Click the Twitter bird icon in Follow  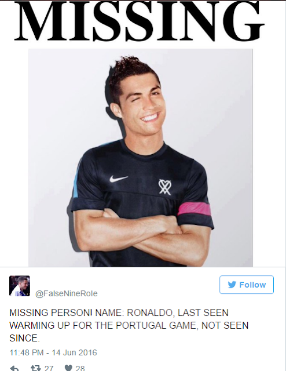point(232,285)
